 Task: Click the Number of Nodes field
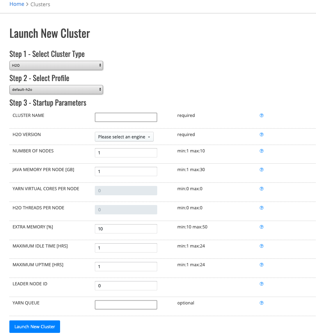click(x=126, y=153)
